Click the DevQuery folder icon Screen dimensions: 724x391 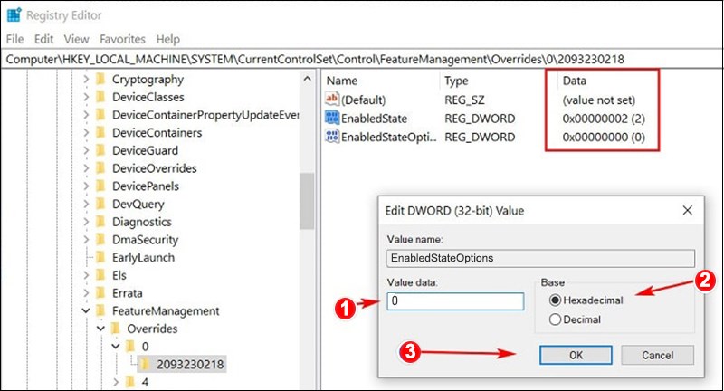100,204
